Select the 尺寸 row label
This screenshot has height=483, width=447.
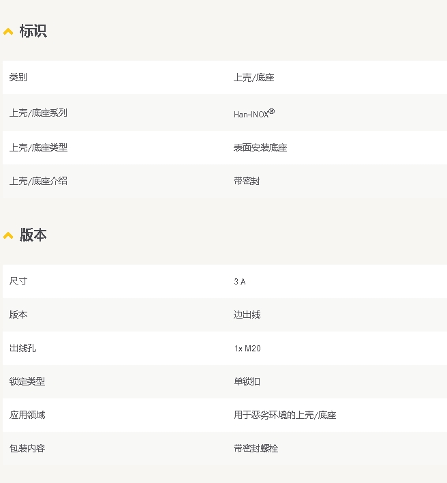(x=18, y=281)
